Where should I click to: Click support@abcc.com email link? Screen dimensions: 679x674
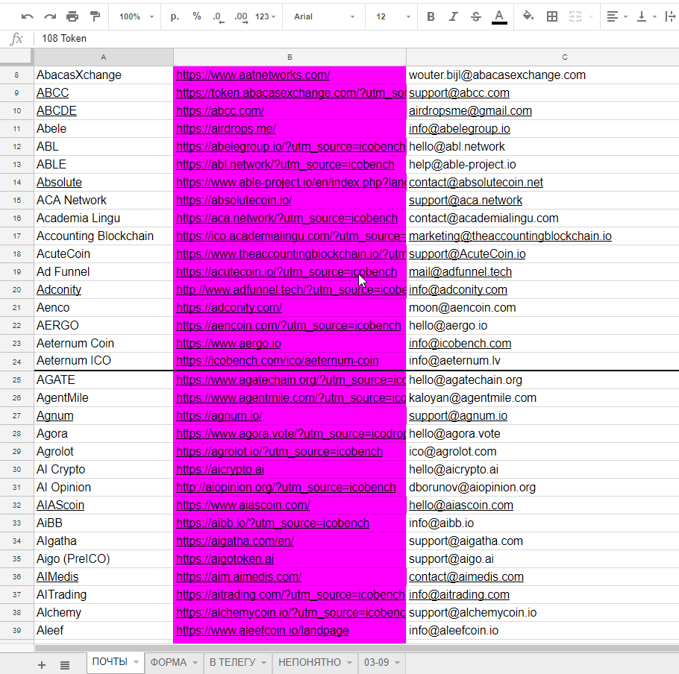[x=459, y=93]
